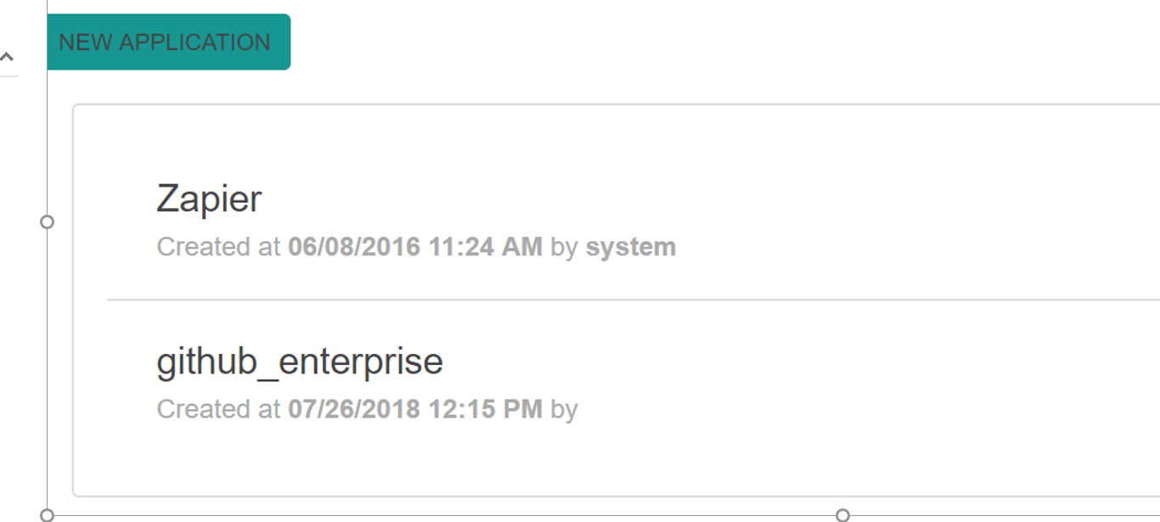Click the circular handle at the bottom
This screenshot has width=1160, height=522.
842,514
